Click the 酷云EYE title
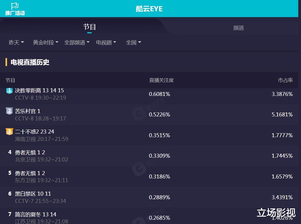 coord(149,9)
